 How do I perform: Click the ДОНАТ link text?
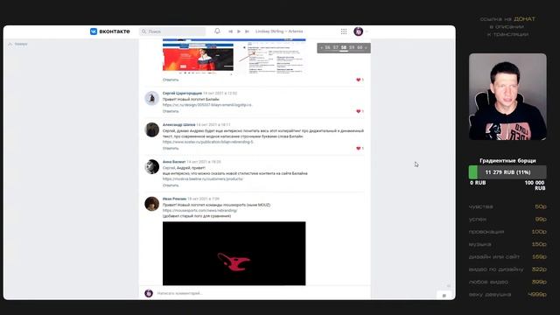524,19
